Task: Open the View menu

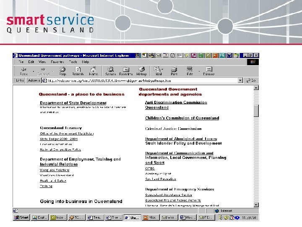Action: pos(42,62)
